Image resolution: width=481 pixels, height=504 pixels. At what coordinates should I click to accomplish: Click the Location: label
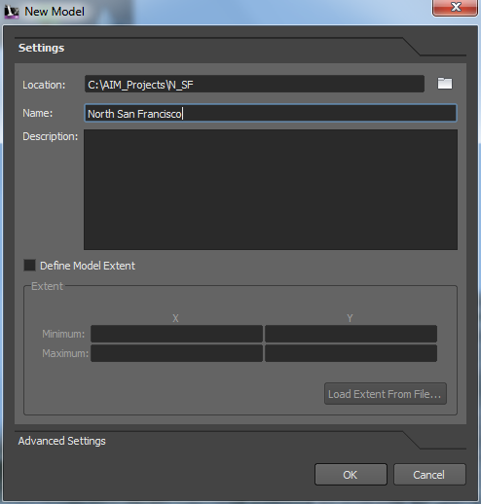tap(44, 85)
